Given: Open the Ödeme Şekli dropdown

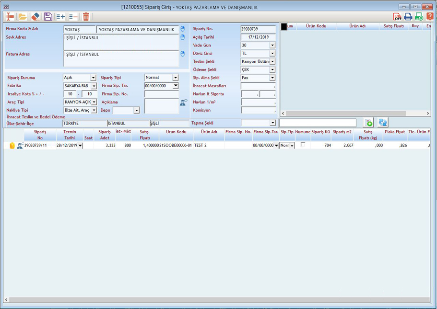Looking at the screenshot, I should coord(272,69).
